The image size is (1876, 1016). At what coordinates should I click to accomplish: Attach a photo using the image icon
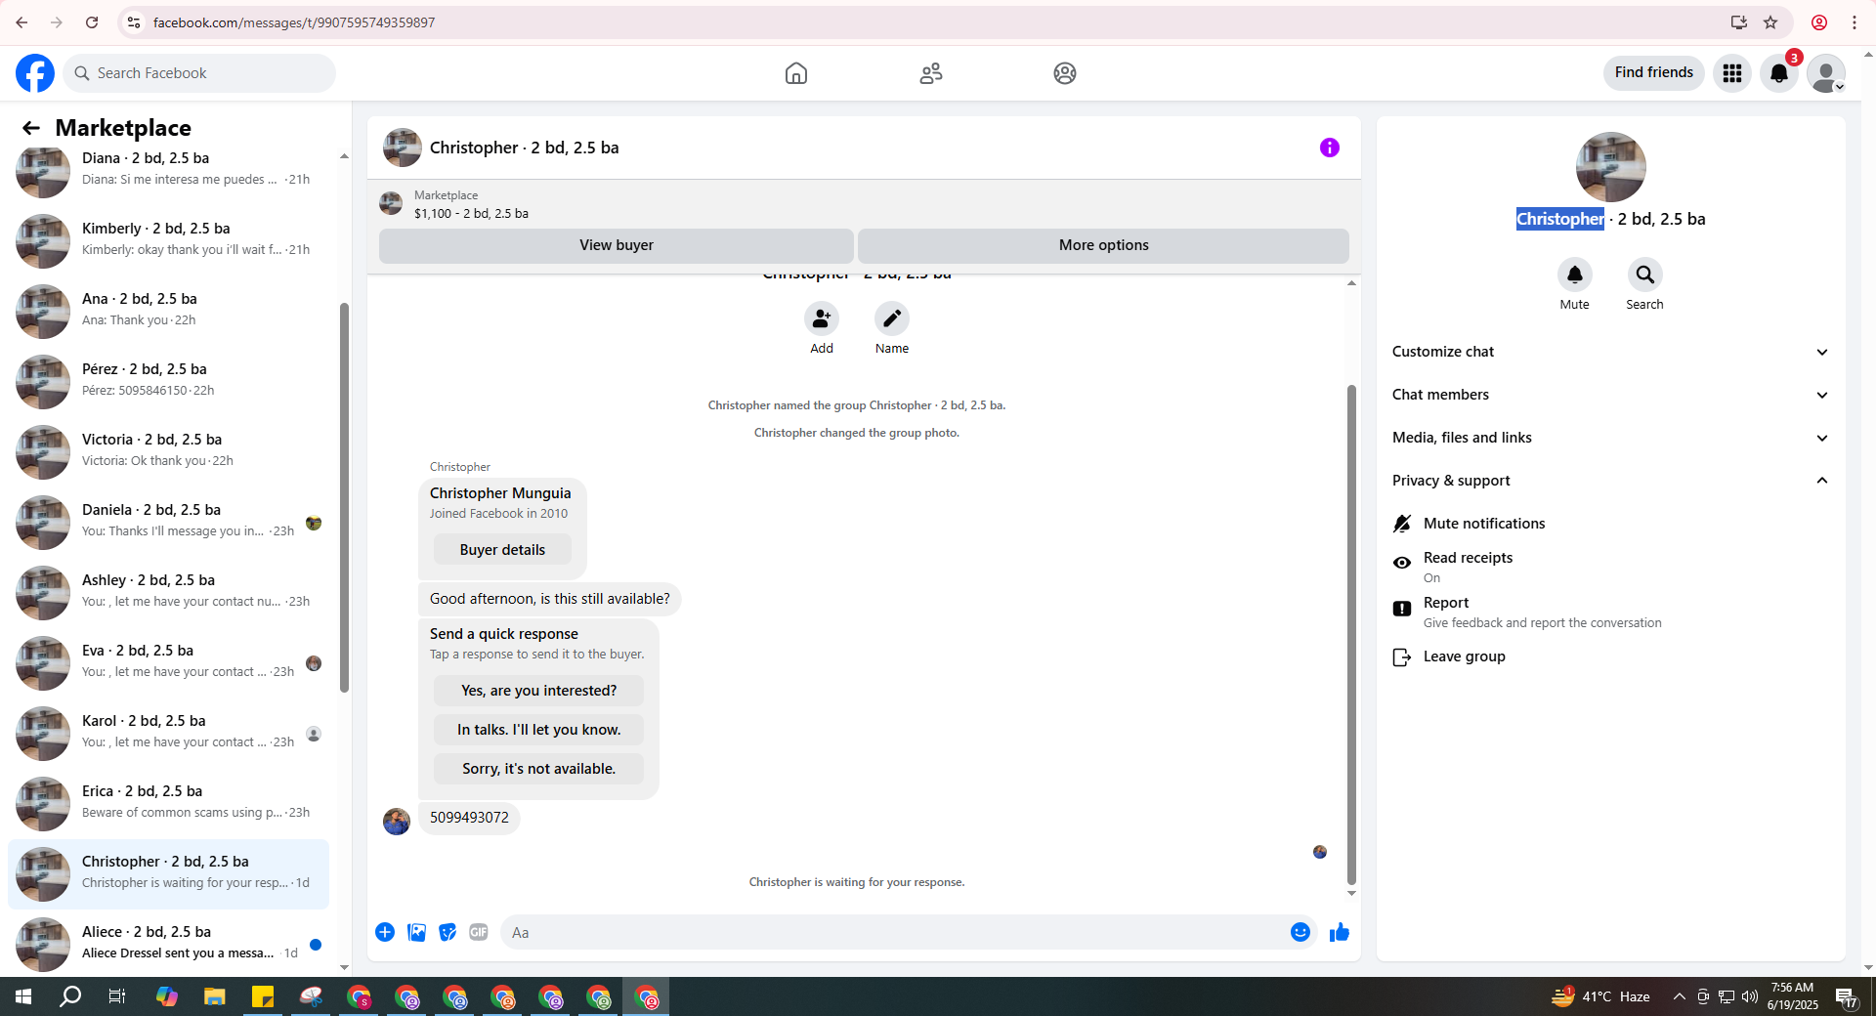pos(417,932)
